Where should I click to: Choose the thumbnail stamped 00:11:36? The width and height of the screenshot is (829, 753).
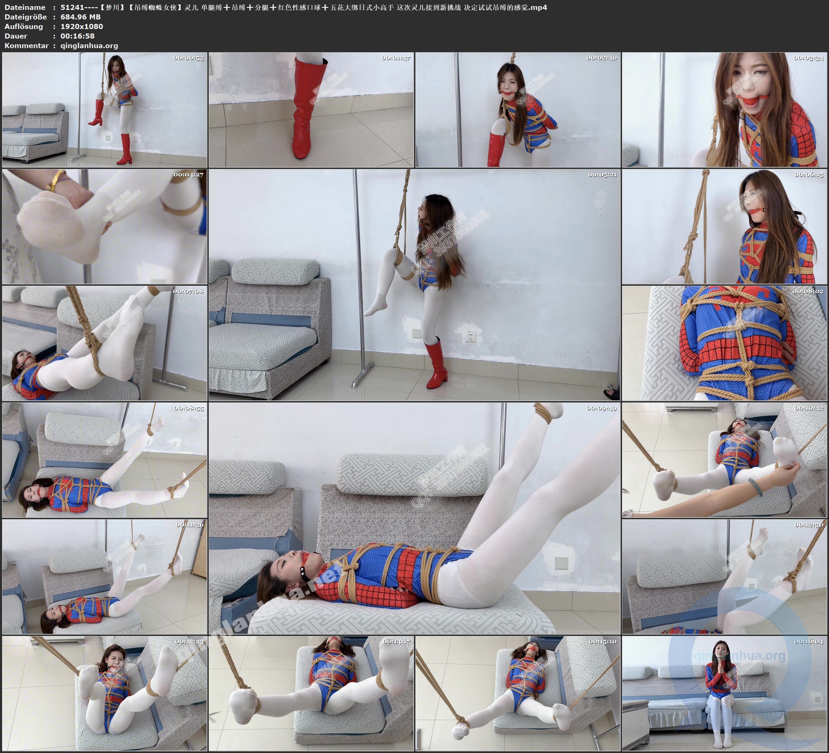tap(105, 577)
